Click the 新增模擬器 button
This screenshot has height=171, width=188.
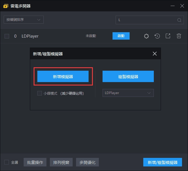pos(63,76)
